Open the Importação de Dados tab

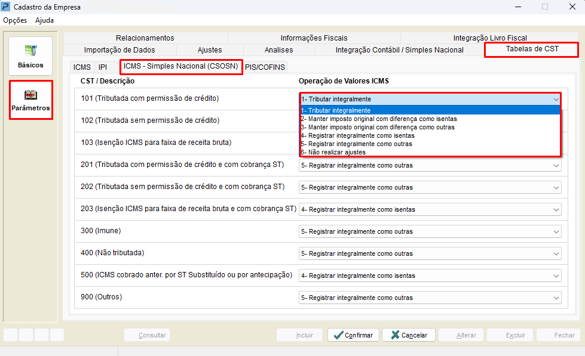pos(120,50)
